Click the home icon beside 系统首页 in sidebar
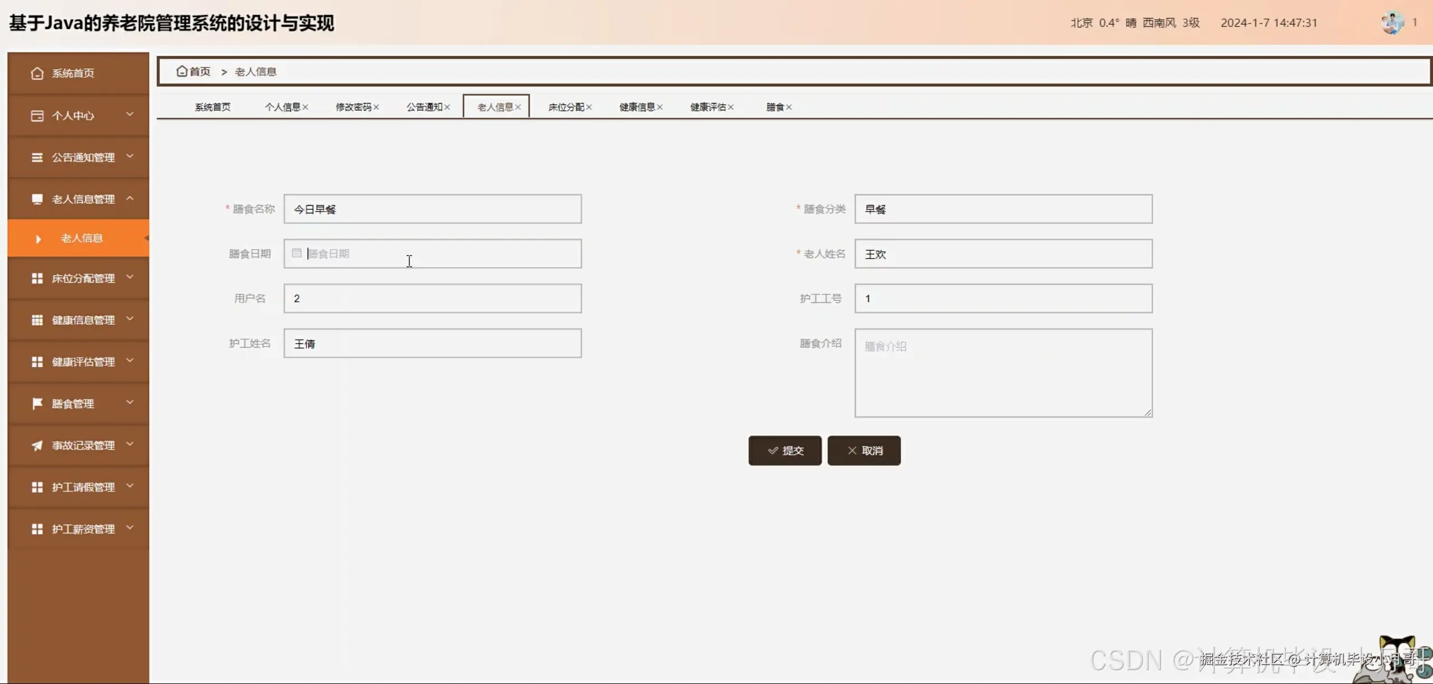Viewport: 1433px width, 684px height. pyautogui.click(x=36, y=72)
